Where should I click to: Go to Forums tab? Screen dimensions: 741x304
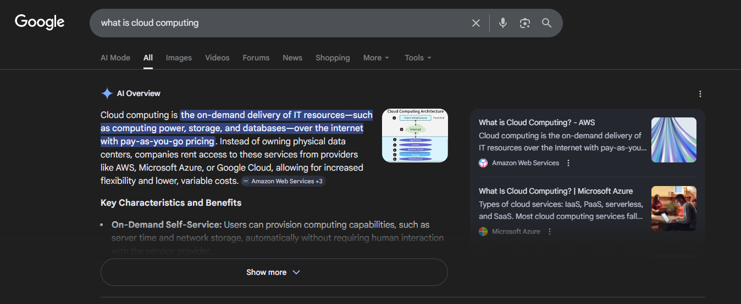(x=256, y=58)
